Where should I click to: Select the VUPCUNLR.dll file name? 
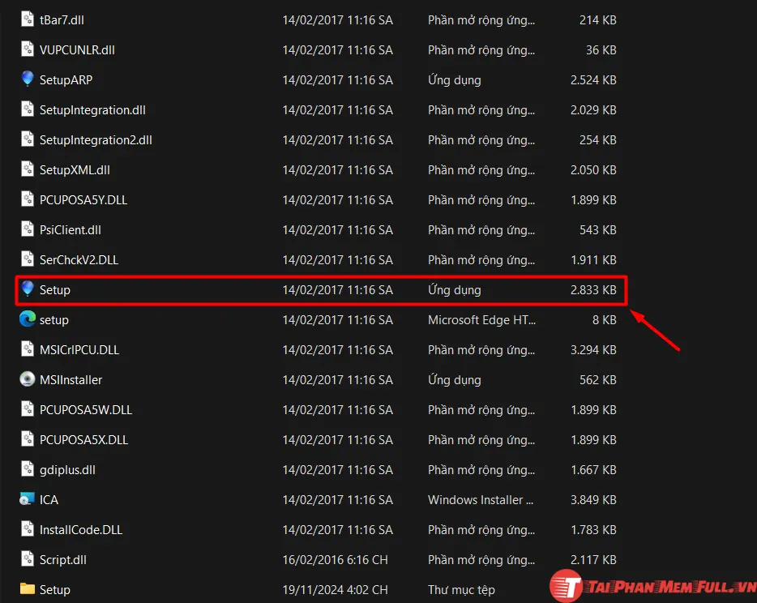[x=77, y=49]
